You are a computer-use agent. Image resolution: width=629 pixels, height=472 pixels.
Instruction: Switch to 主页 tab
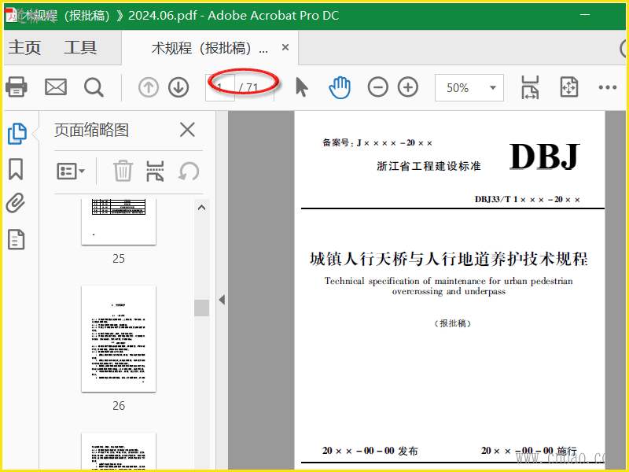click(24, 47)
